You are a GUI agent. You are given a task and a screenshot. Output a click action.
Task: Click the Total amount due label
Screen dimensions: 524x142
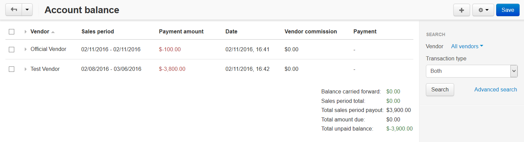343,119
